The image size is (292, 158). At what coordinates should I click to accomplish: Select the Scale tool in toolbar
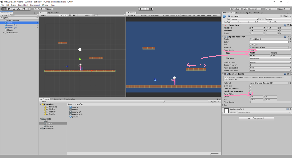[x=18, y=9]
